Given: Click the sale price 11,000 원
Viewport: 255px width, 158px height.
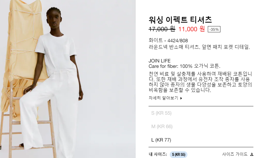Looking at the screenshot, I should (x=191, y=29).
